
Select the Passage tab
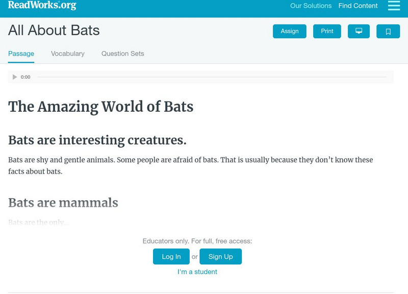click(x=21, y=54)
